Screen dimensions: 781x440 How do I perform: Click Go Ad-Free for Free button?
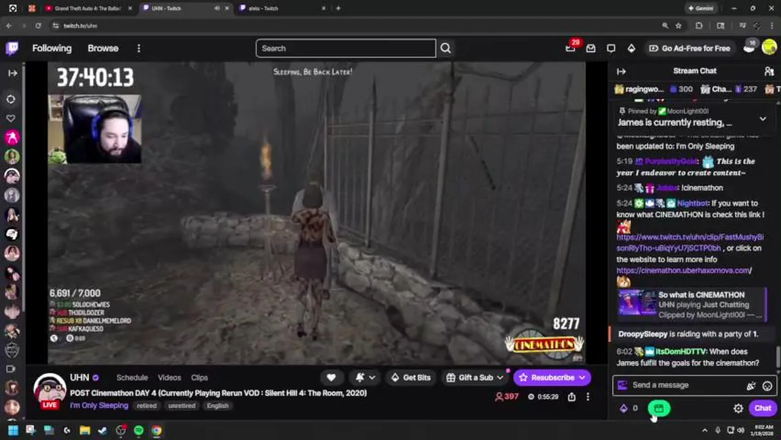tap(689, 48)
